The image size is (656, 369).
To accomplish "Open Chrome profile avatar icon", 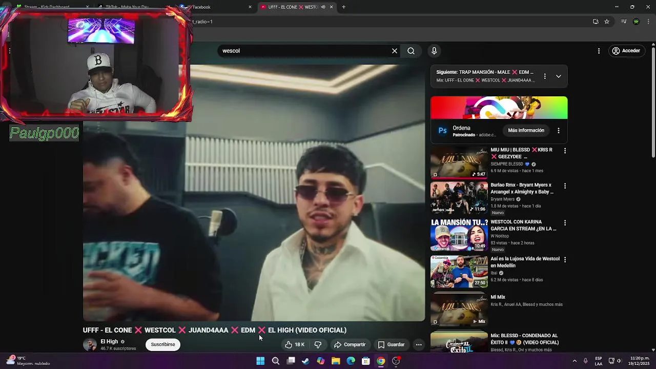I will pyautogui.click(x=636, y=22).
